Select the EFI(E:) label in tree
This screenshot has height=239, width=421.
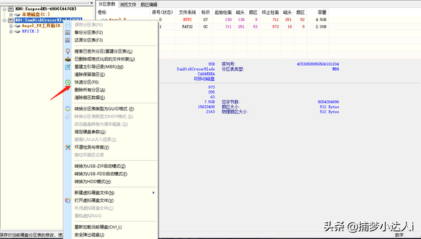[30, 32]
